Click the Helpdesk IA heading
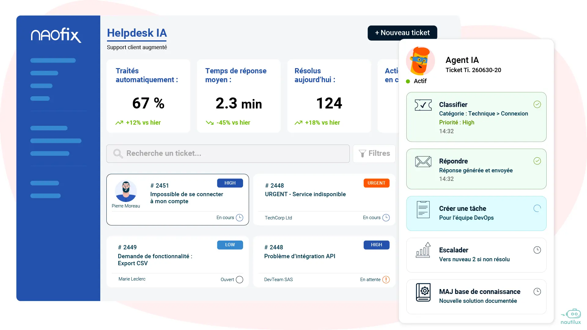Screen dimensions: 587x330 tap(137, 33)
